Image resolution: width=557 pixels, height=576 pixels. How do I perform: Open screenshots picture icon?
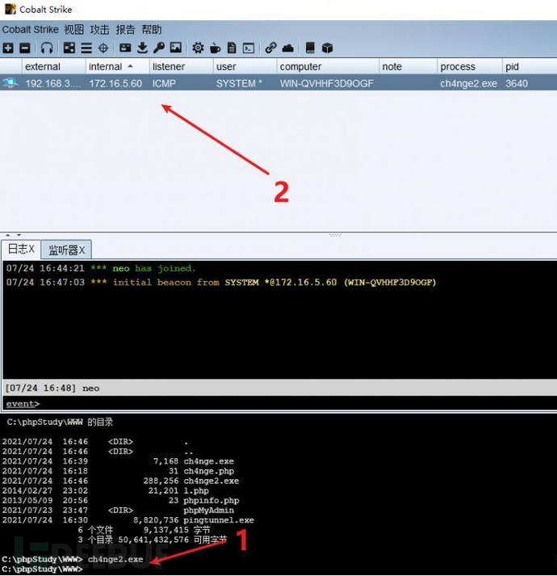(176, 48)
